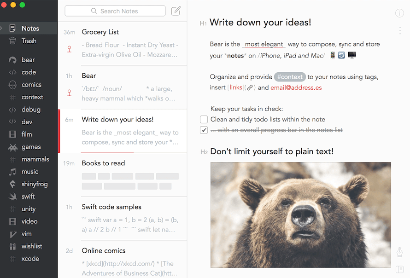410x278 pixels.
Task: Click the Trash bin icon in sidebar
Action: click(x=13, y=41)
